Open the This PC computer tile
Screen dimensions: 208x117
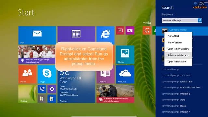(42, 89)
